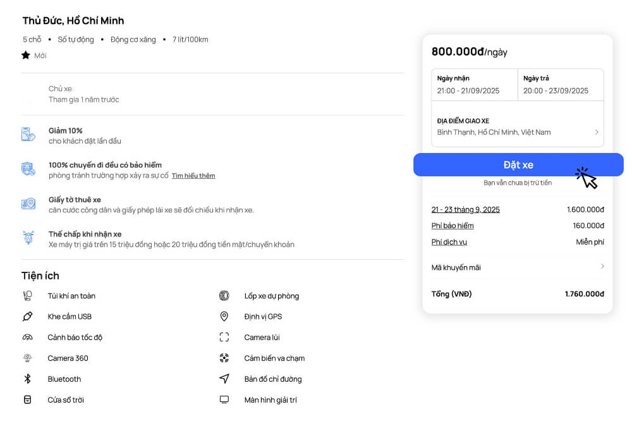This screenshot has height=421, width=632.
Task: Click the Bluetooth amenity icon
Action: point(28,379)
